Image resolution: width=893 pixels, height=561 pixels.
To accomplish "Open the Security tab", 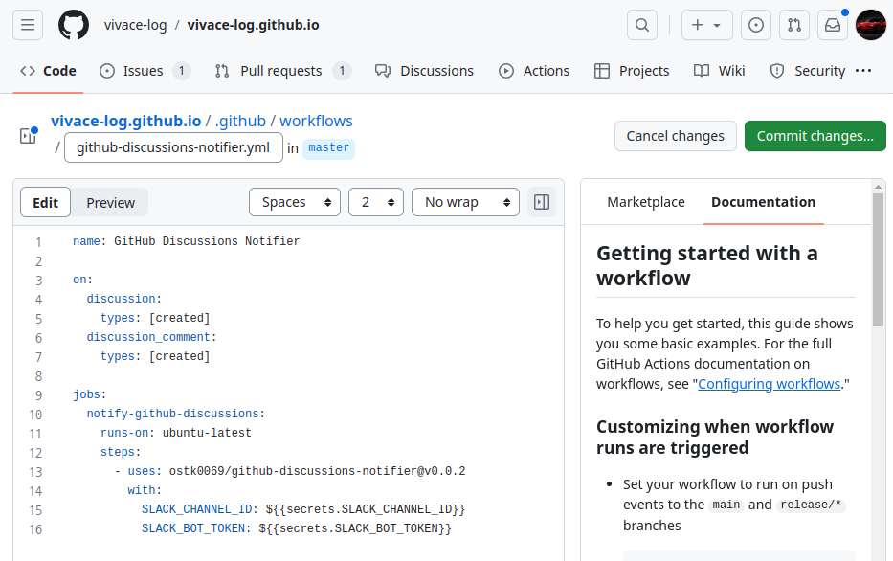I will point(808,71).
